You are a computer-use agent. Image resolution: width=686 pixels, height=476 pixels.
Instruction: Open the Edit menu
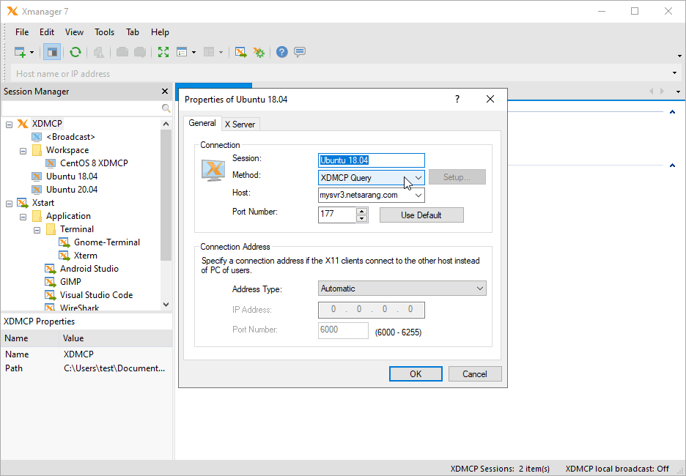(x=47, y=32)
